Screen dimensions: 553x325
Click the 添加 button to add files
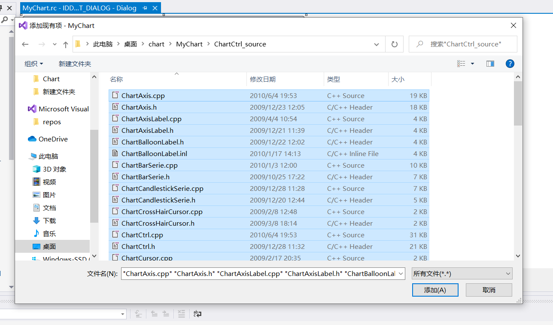click(435, 290)
